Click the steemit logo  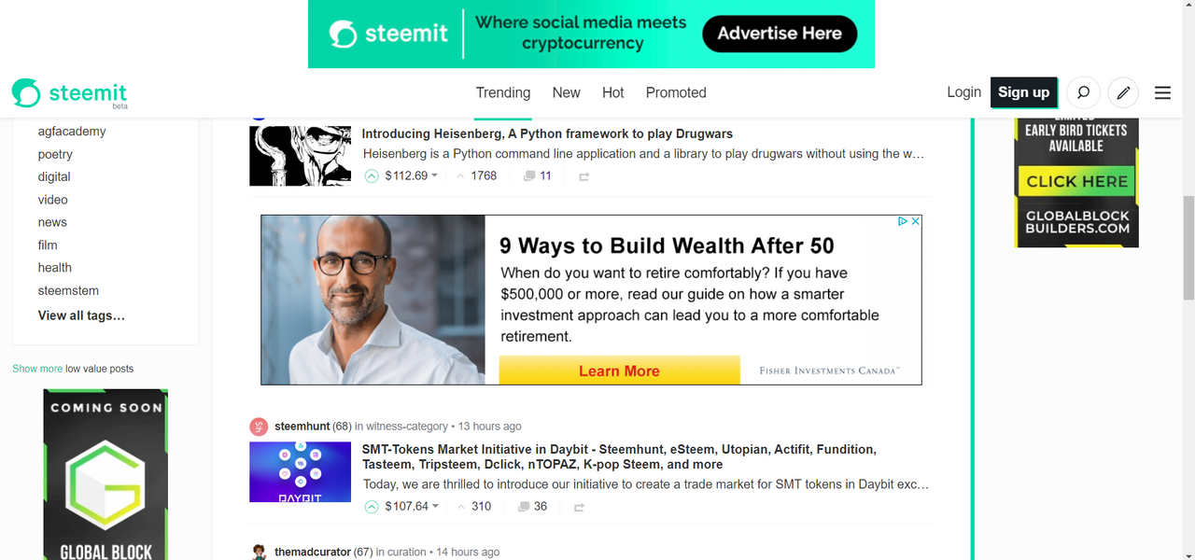[x=70, y=93]
